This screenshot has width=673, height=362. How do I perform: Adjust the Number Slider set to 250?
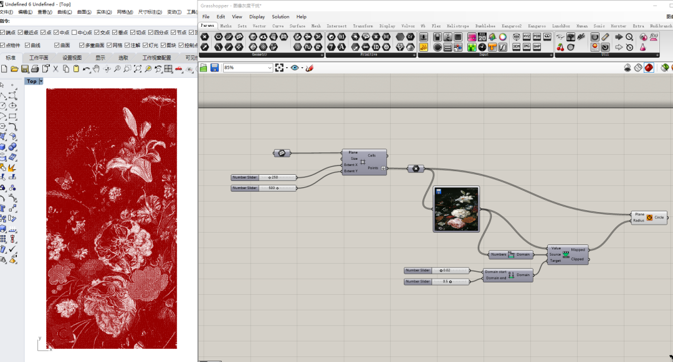pos(264,177)
